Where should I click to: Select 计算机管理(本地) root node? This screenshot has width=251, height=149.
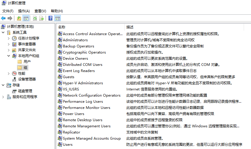(20, 27)
